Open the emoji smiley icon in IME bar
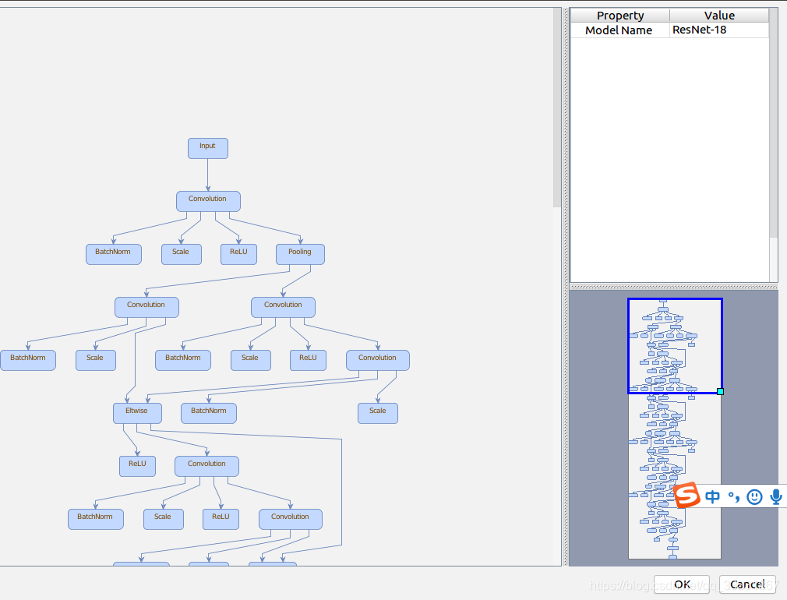Viewport: 787px width, 600px height. (x=754, y=497)
